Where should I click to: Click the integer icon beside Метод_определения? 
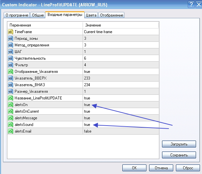click(11, 45)
